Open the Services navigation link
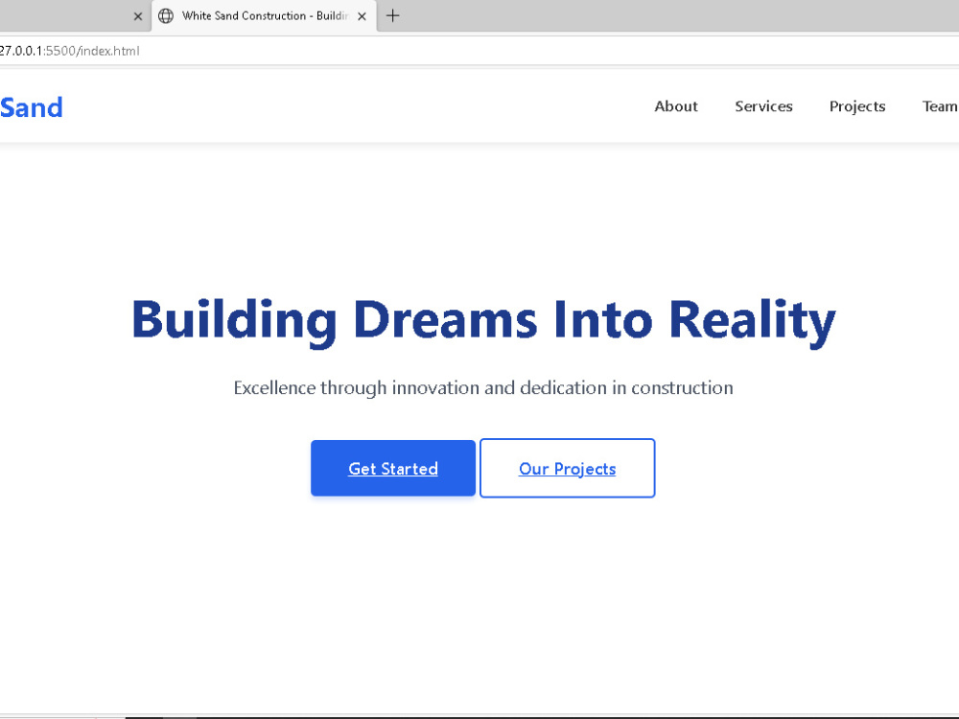Viewport: 959px width, 719px height. tap(763, 106)
